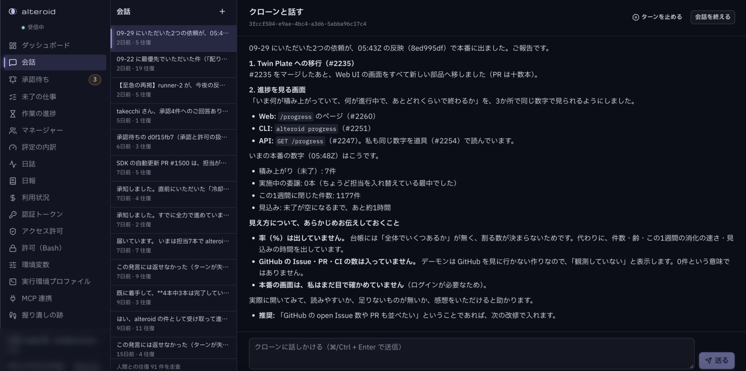Open conversation 既に着手して、**4本中3本は完了

coord(173,297)
